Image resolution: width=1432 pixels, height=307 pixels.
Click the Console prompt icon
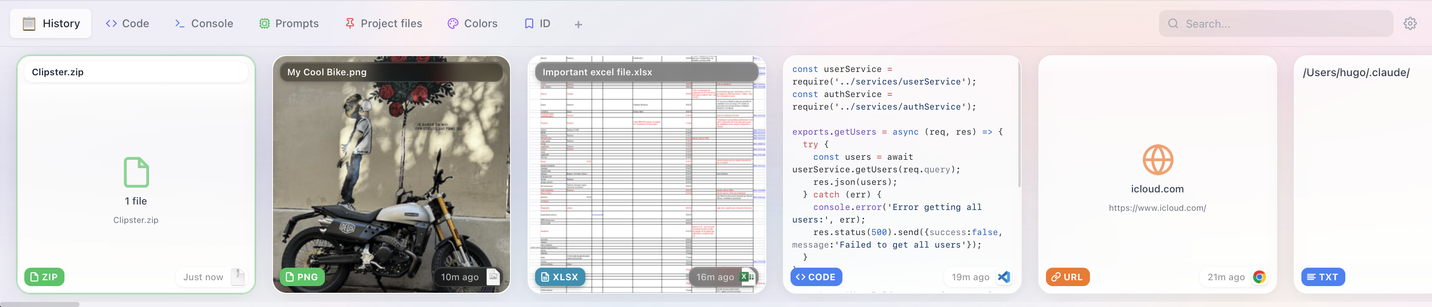pyautogui.click(x=180, y=23)
